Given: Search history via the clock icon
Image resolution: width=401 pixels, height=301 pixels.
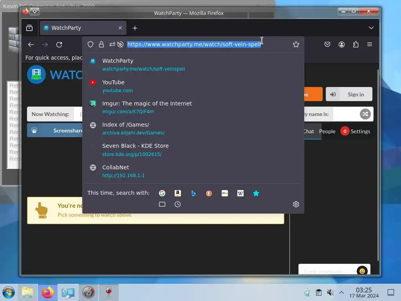Looking at the screenshot, I should point(178,204).
